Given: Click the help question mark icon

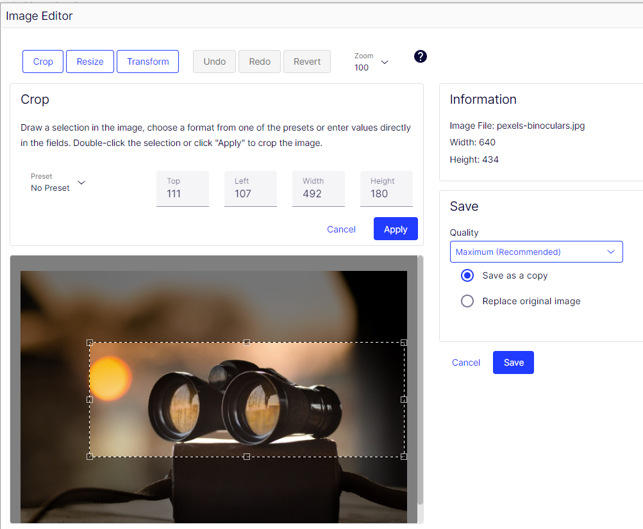Looking at the screenshot, I should click(421, 56).
